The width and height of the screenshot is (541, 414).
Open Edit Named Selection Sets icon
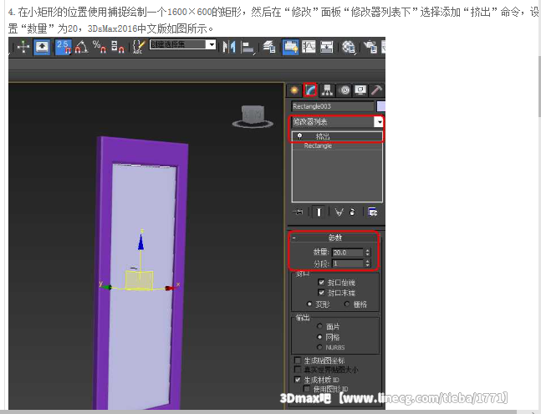[139, 47]
